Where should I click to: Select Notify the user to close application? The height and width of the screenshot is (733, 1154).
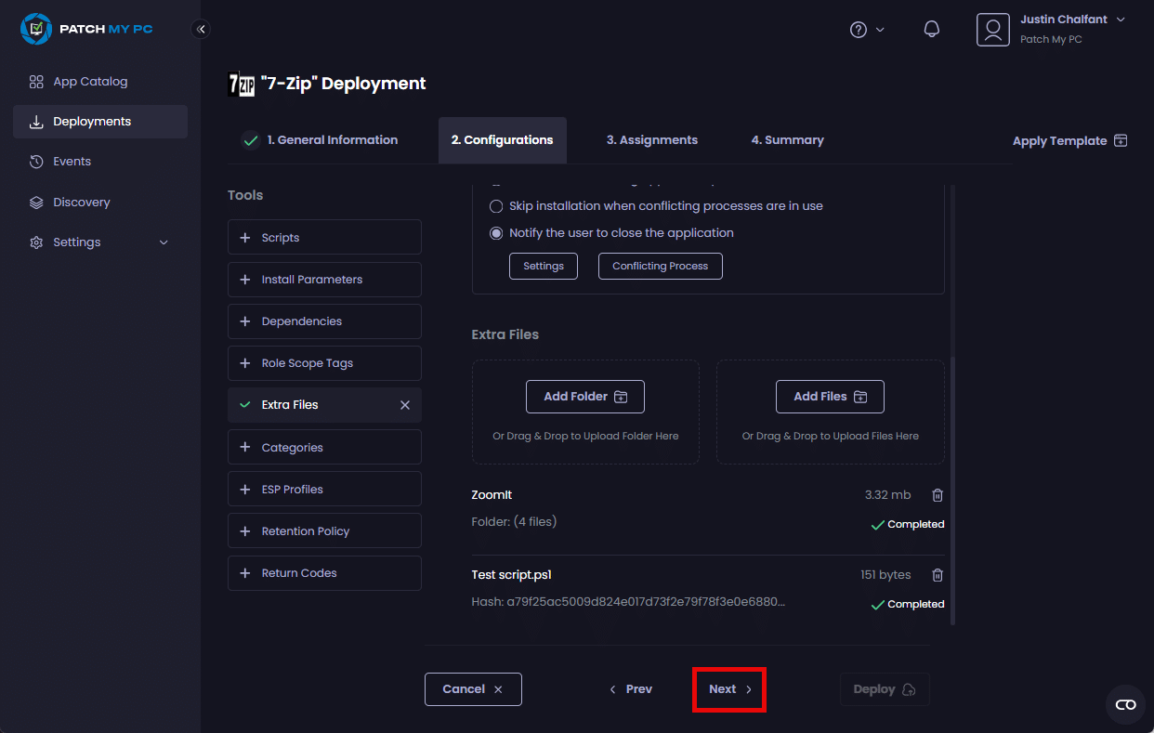[496, 233]
